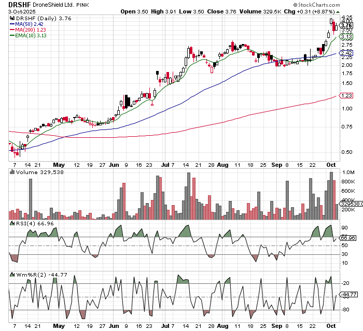Click the 3.76 last-price axis tag
This screenshot has height=331, width=363.
point(346,25)
